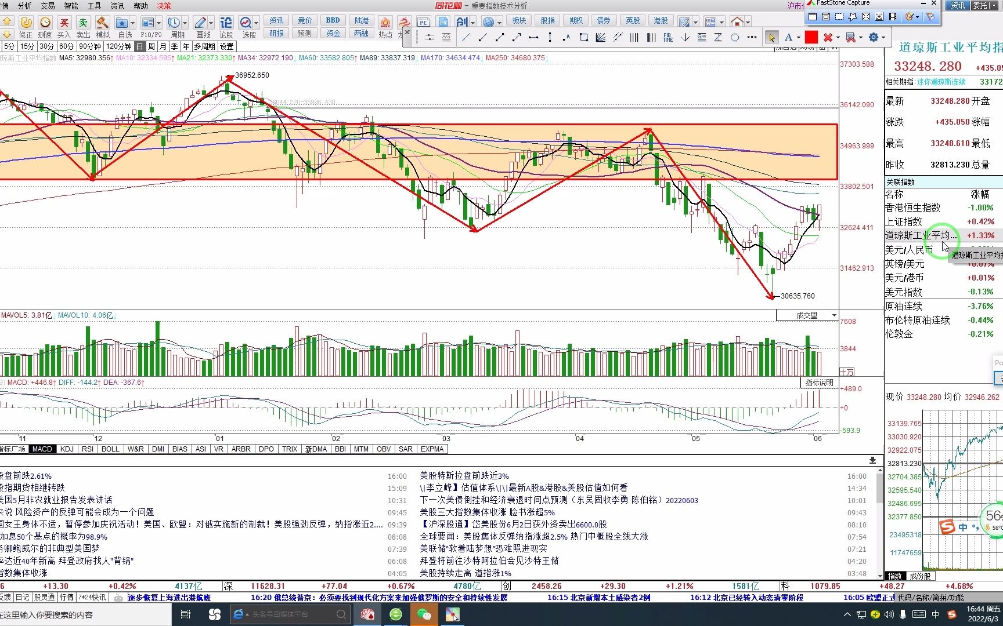Viewport: 1003px width, 626px height.
Task: Expand the 自选 watchlist dropdown arrow
Action: coord(133,23)
